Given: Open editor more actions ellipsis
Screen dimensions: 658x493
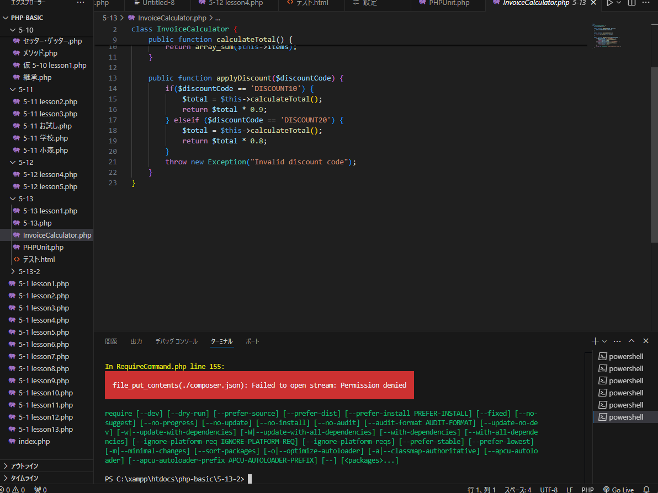Looking at the screenshot, I should tap(646, 3).
